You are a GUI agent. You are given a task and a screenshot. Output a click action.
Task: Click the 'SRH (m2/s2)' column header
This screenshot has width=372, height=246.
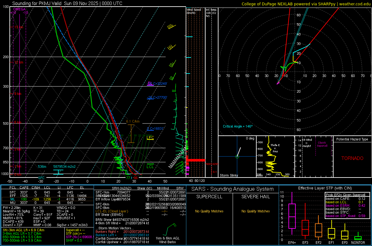tap(121, 188)
